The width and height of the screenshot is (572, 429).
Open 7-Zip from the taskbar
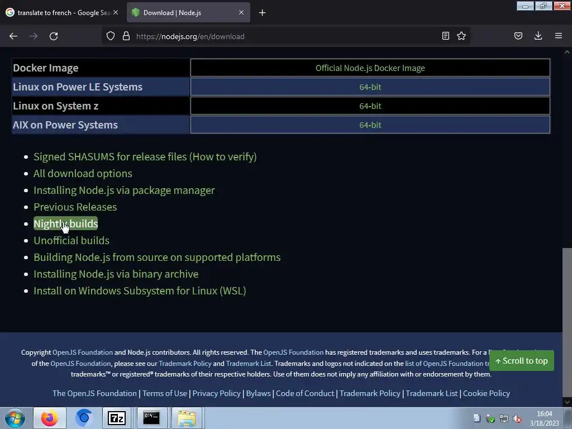[117, 418]
